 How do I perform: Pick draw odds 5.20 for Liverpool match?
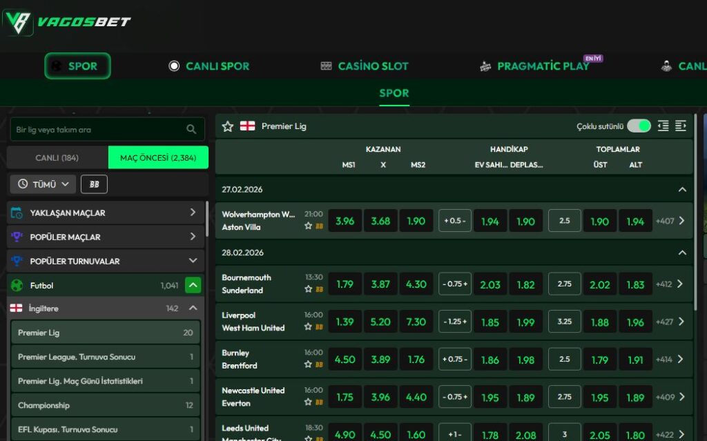point(380,322)
